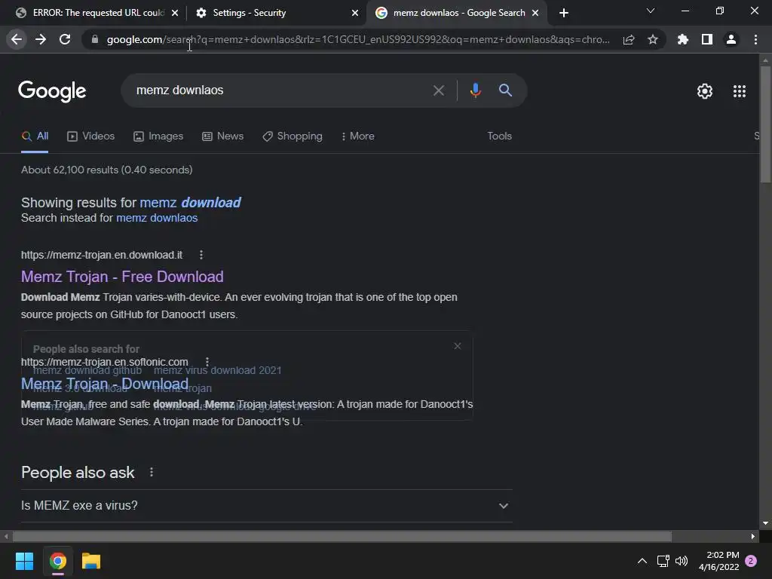The height and width of the screenshot is (579, 772).
Task: Close the ERROR requested URL tab
Action: (x=175, y=13)
